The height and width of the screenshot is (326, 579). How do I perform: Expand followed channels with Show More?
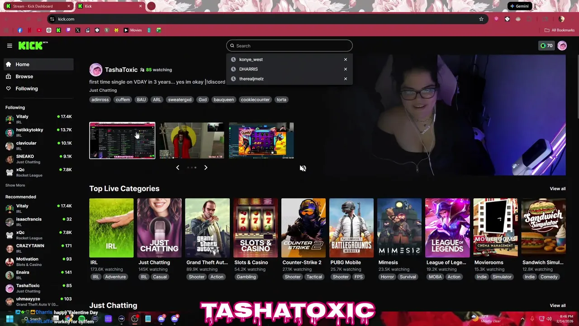click(15, 185)
